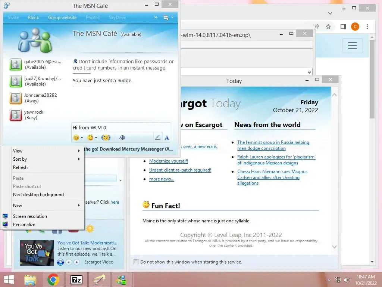Click the You've Got Talk thumbnail
The image size is (382, 287).
pyautogui.click(x=37, y=253)
